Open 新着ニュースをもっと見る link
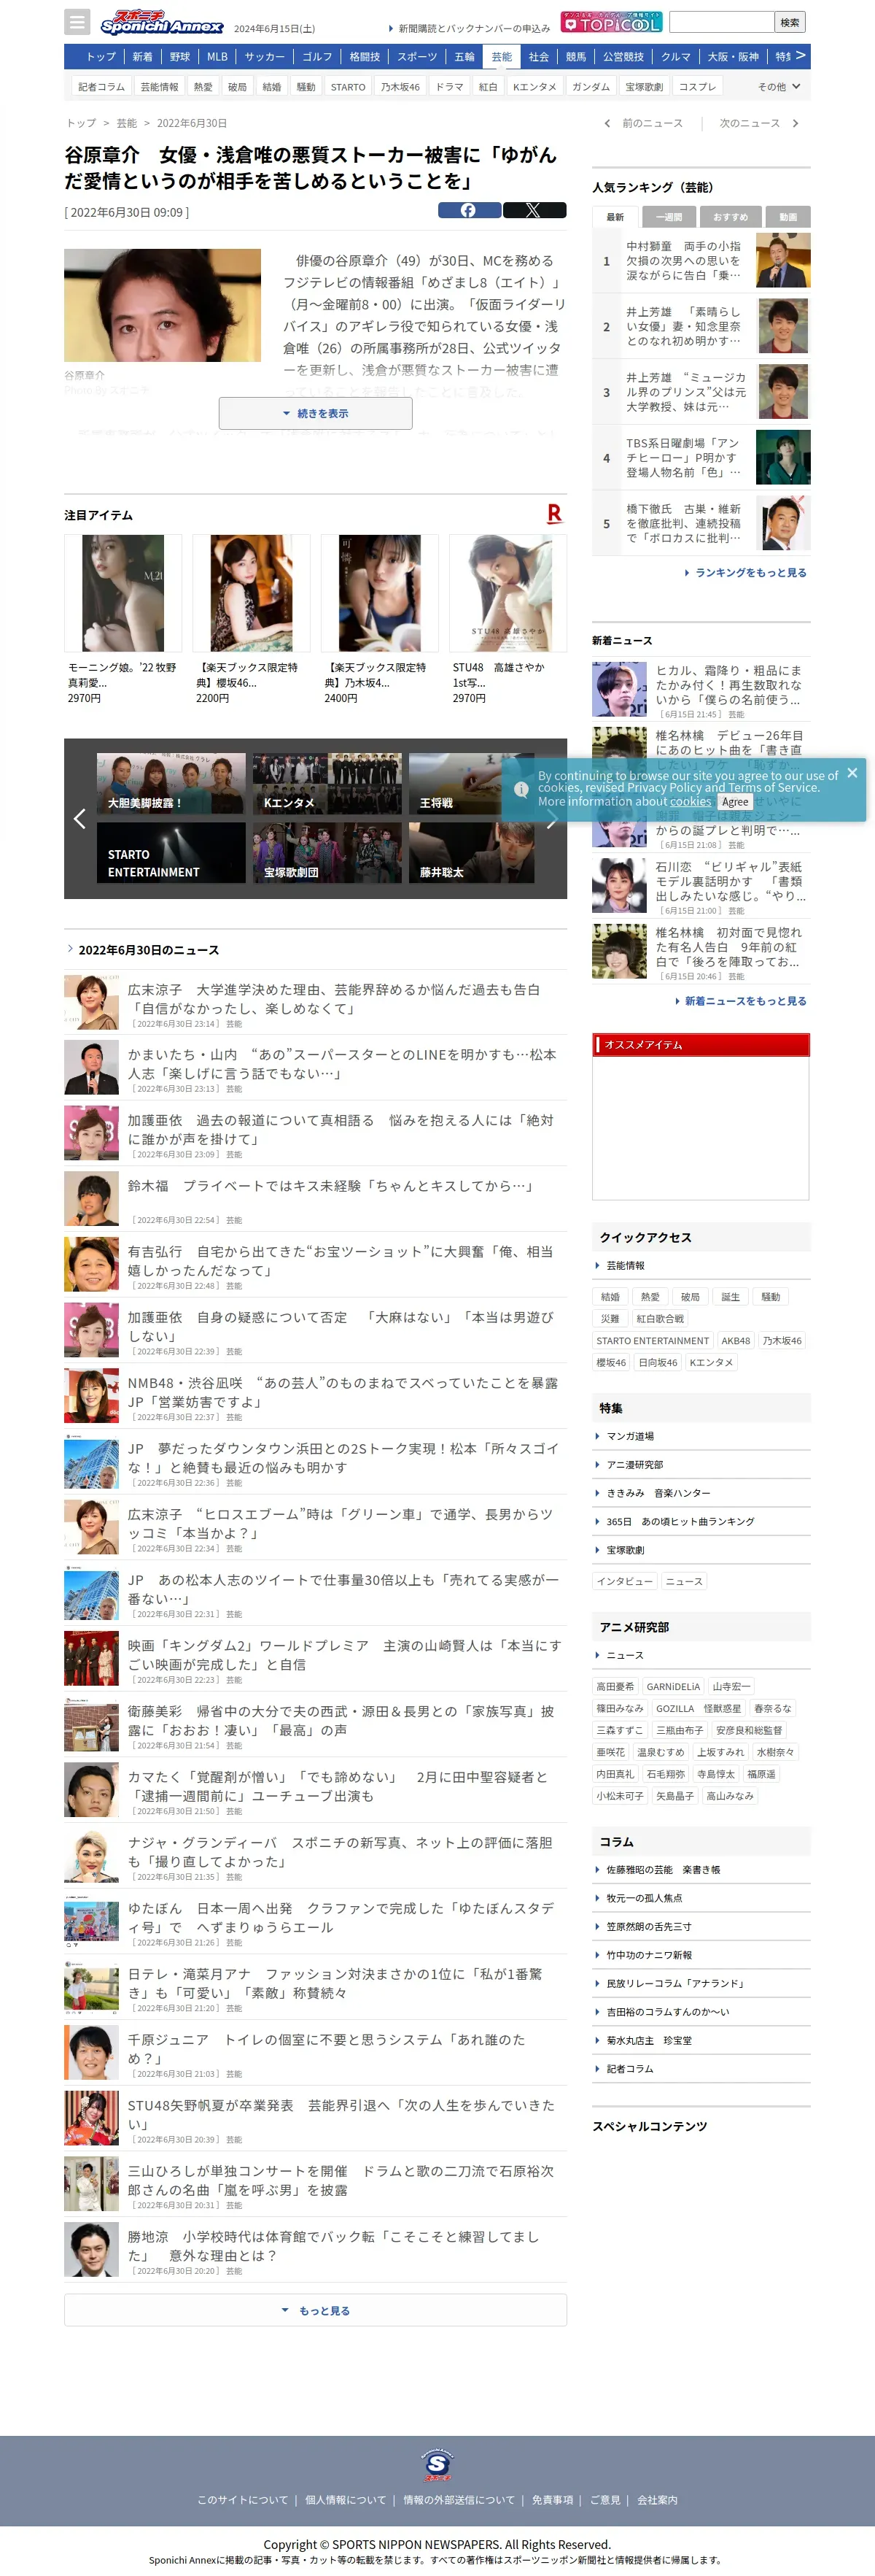Screen dimensions: 875x2576 click(740, 1001)
